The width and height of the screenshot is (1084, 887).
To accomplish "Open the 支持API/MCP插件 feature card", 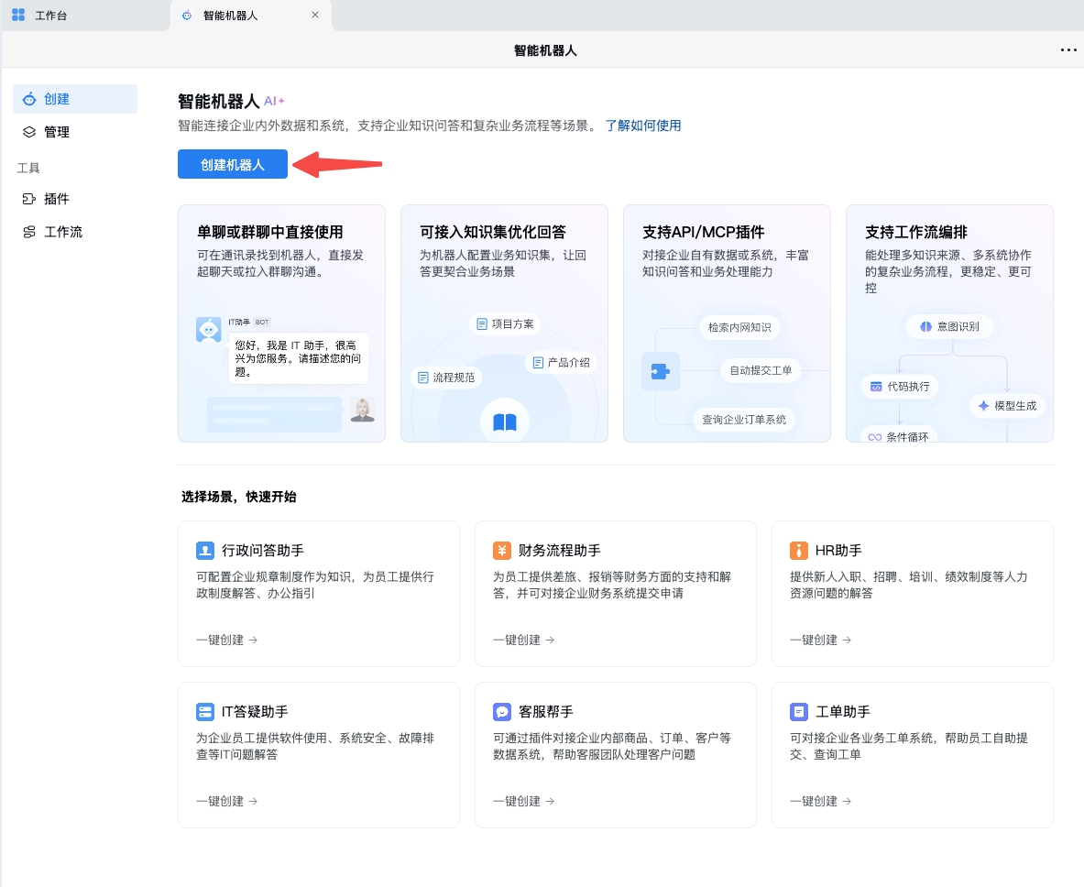I will point(727,323).
